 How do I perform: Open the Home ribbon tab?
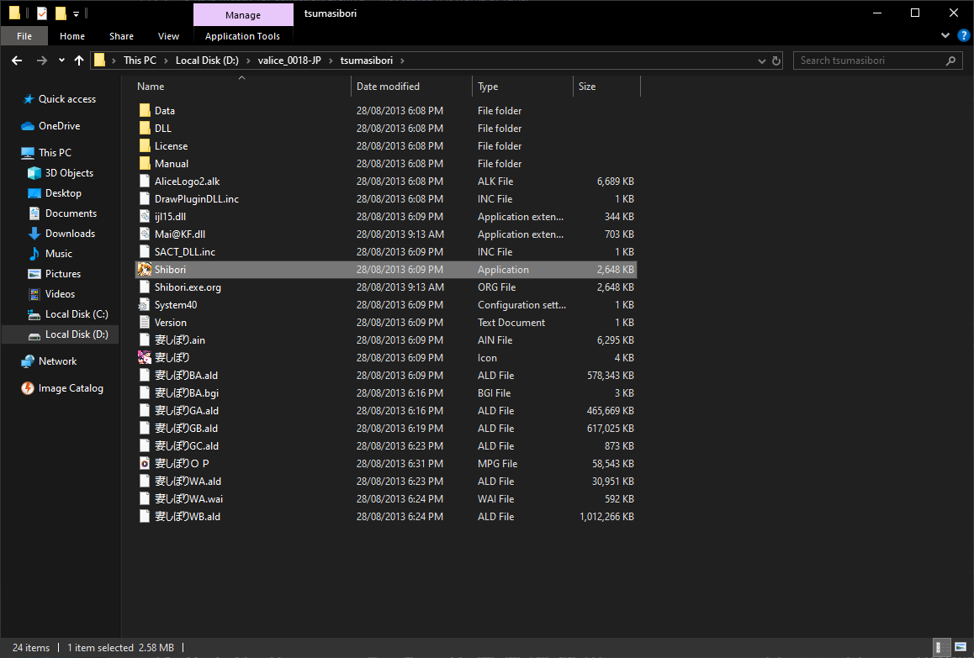(72, 36)
